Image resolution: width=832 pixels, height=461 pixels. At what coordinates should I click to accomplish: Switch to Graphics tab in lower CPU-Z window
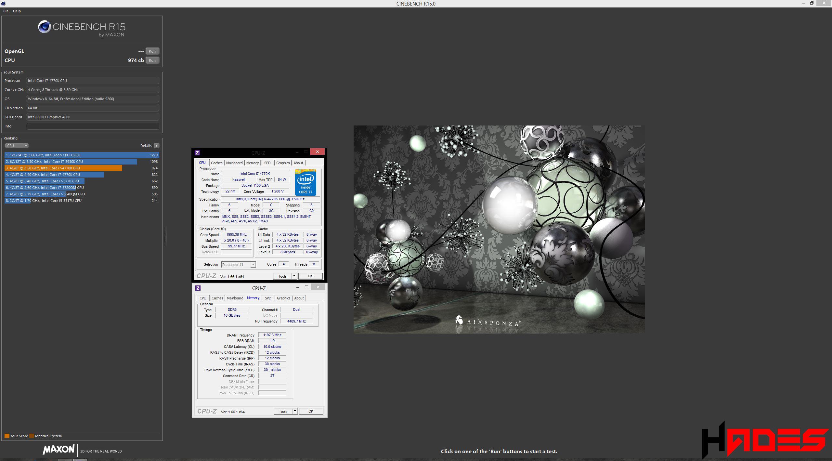[x=284, y=298]
